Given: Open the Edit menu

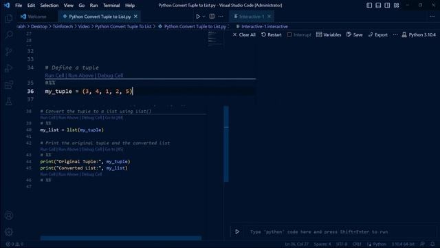Looking at the screenshot, I should tap(31, 5).
